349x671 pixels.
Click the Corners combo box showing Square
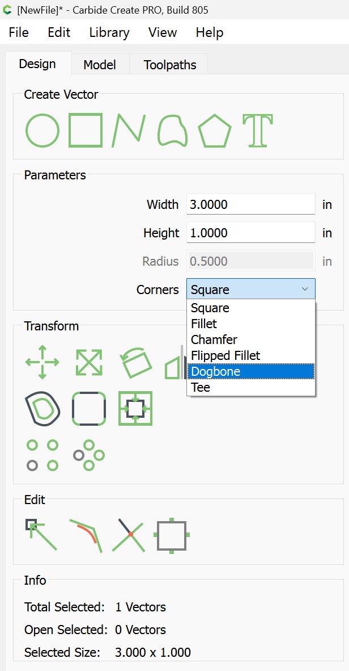[250, 290]
